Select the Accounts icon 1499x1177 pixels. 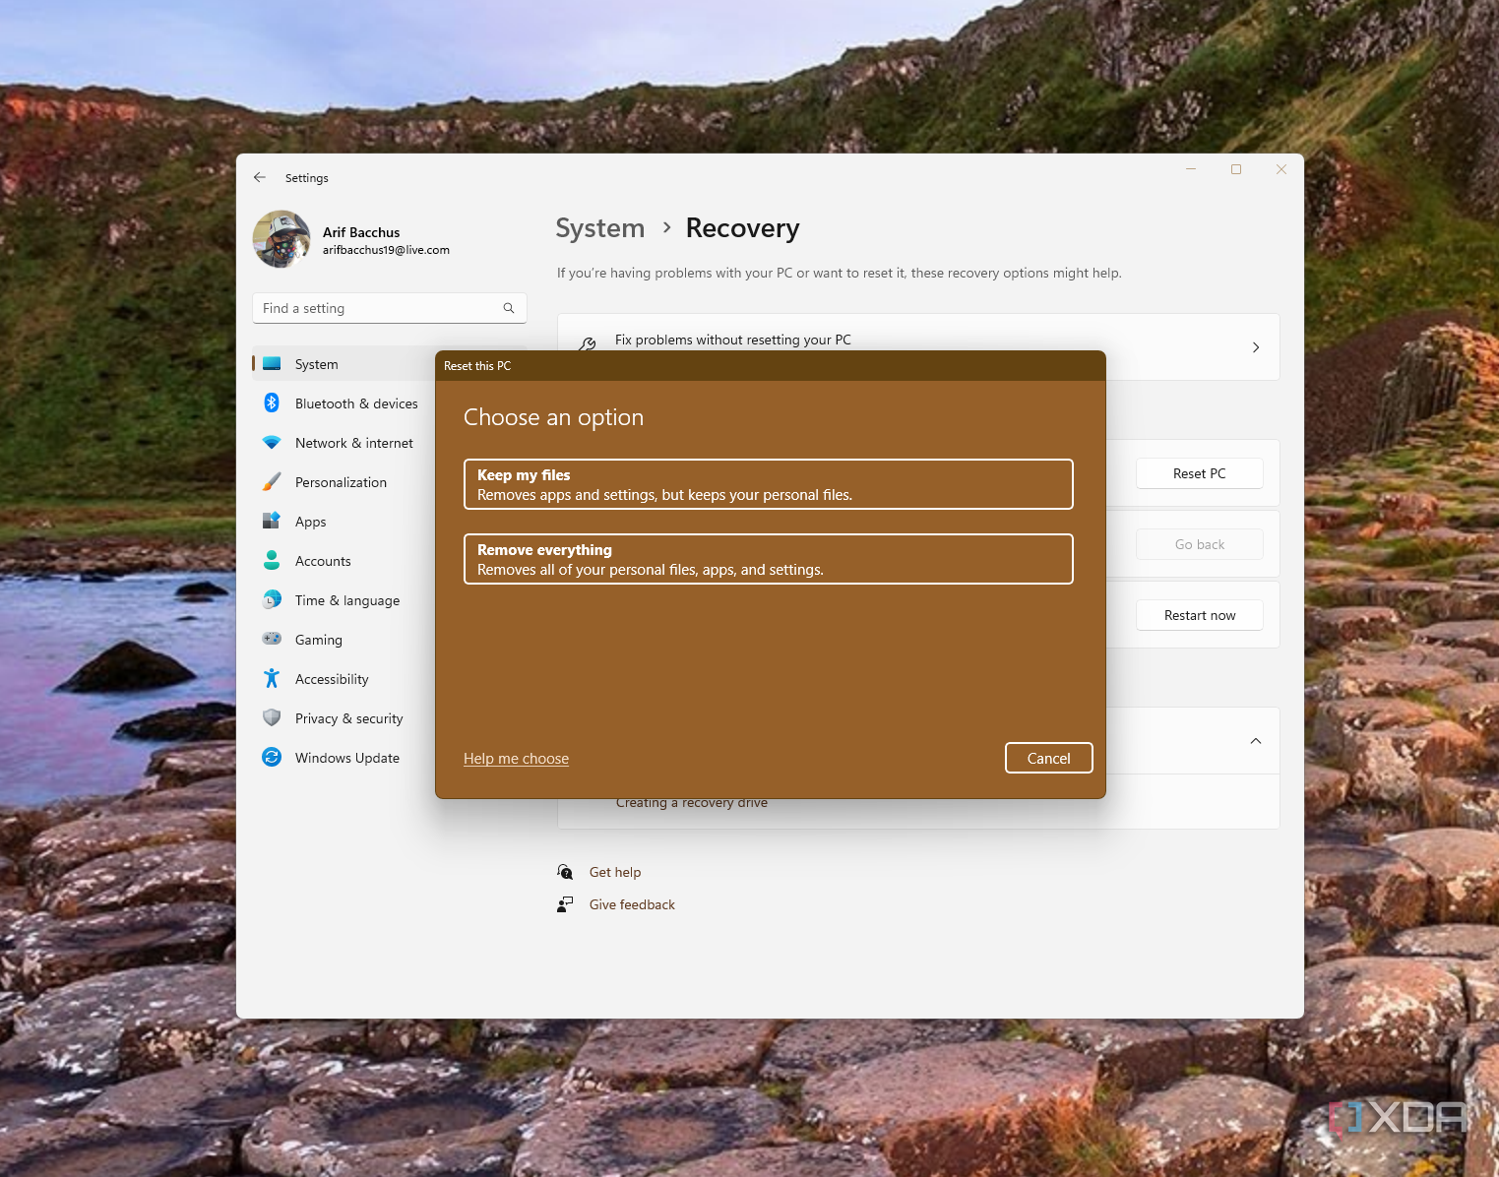(x=271, y=560)
